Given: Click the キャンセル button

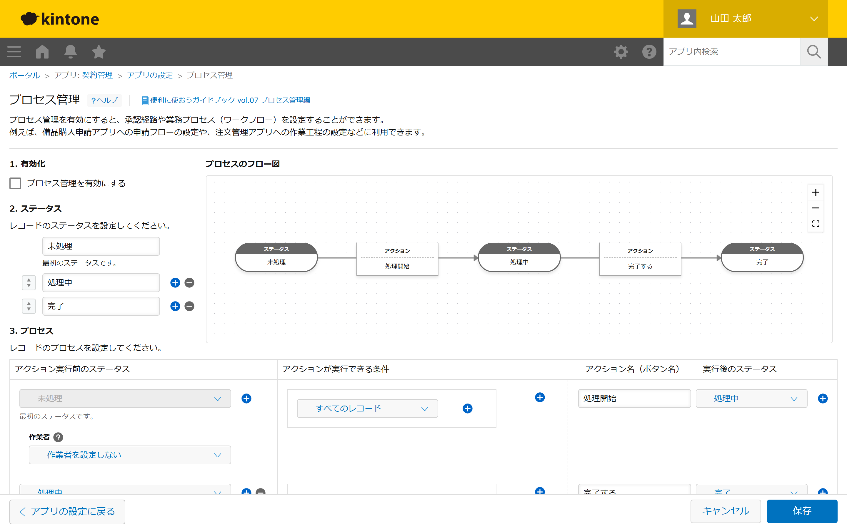Looking at the screenshot, I should tap(726, 511).
